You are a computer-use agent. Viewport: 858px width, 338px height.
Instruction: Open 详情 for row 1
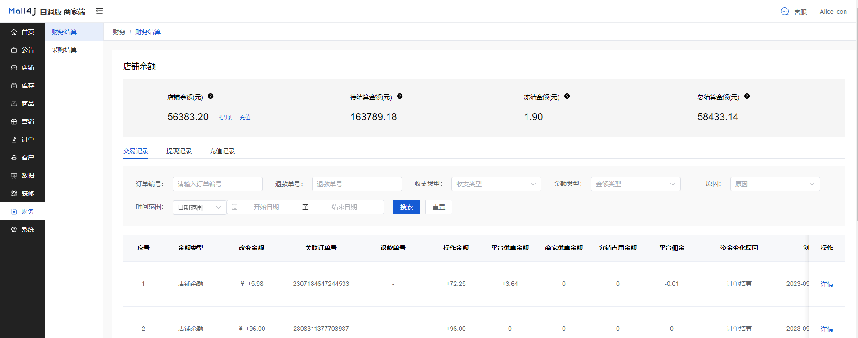pyautogui.click(x=827, y=284)
